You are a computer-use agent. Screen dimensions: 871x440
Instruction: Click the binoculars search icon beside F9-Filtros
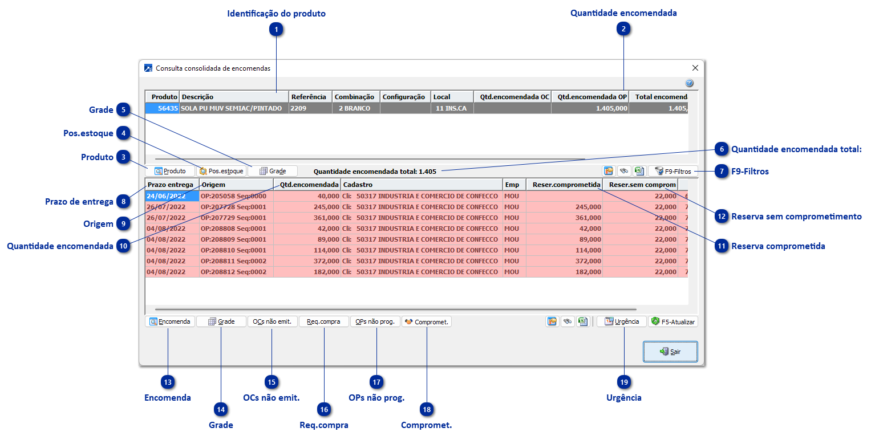click(624, 170)
